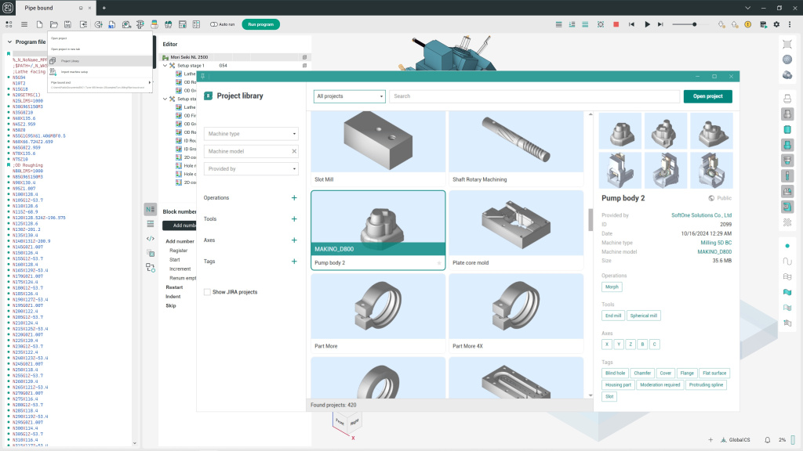The height and width of the screenshot is (451, 803).
Task: Click the block numbering N icon
Action: point(150,209)
